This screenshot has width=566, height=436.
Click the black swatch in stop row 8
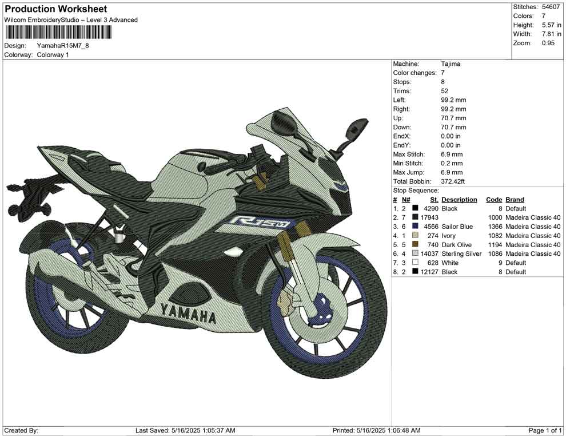[415, 271]
